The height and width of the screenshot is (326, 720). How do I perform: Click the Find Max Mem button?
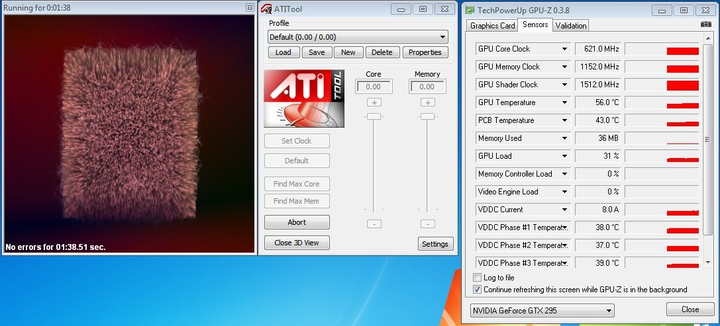[297, 201]
